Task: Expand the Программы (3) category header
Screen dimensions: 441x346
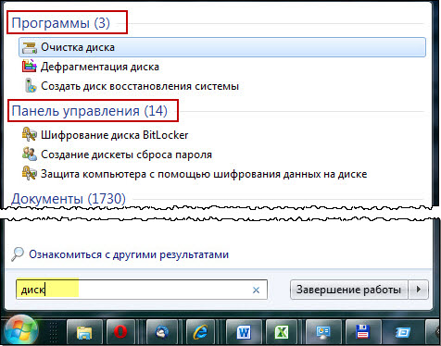Action: click(61, 23)
